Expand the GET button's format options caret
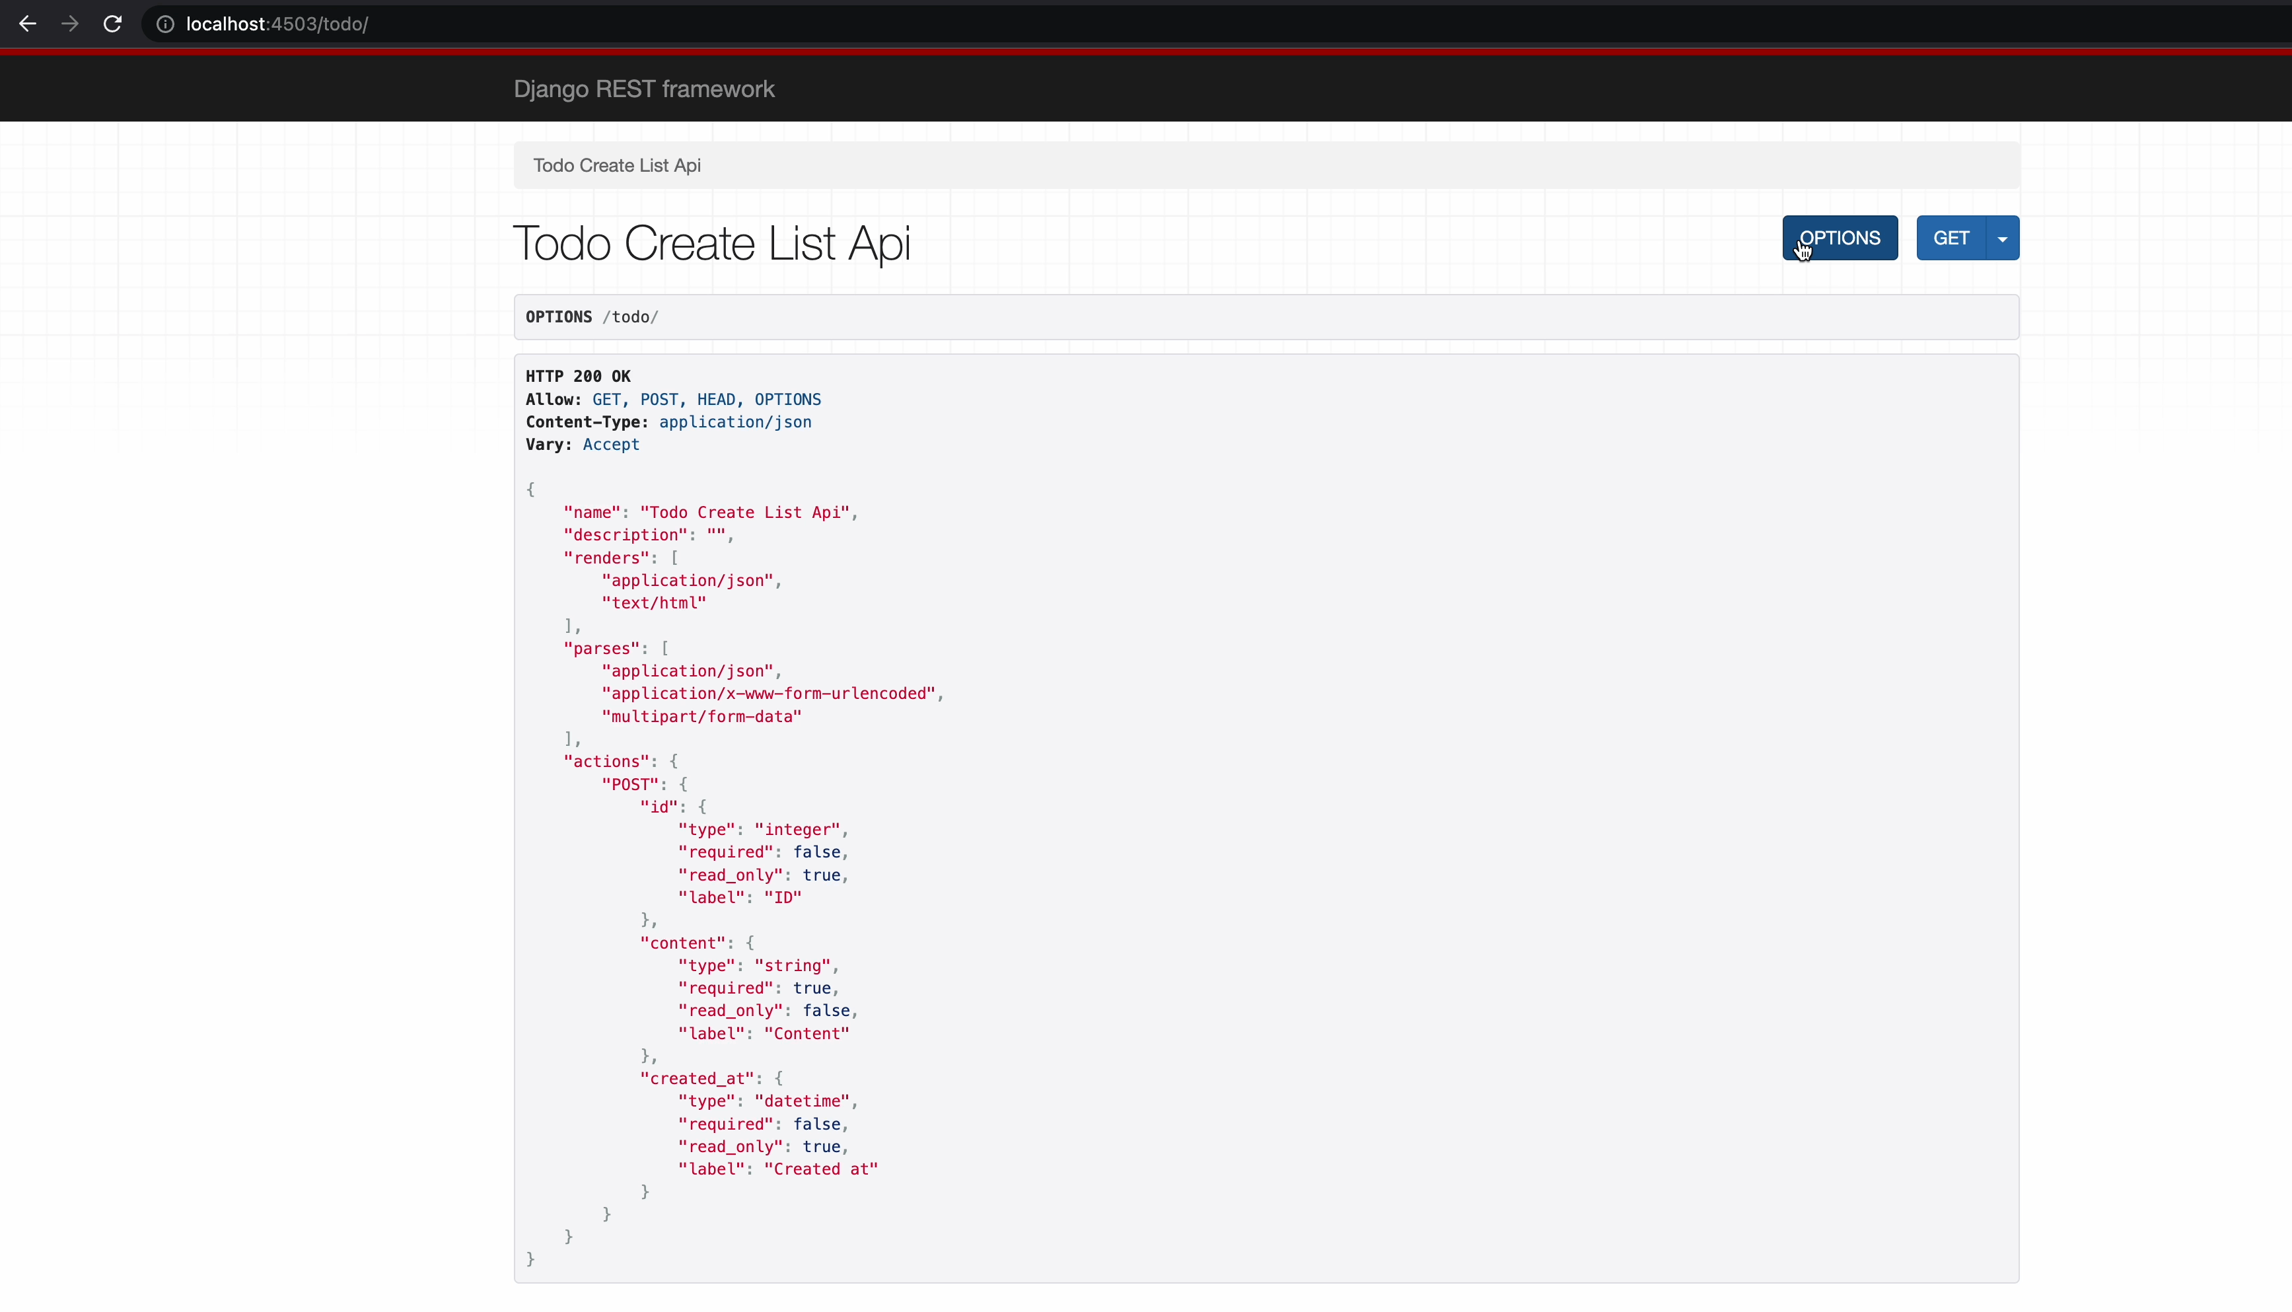This screenshot has height=1312, width=2292. pyautogui.click(x=2002, y=238)
